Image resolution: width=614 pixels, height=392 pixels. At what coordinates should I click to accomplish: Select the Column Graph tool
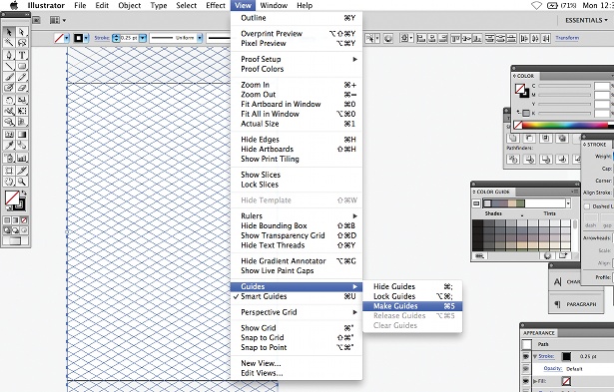pos(22,158)
